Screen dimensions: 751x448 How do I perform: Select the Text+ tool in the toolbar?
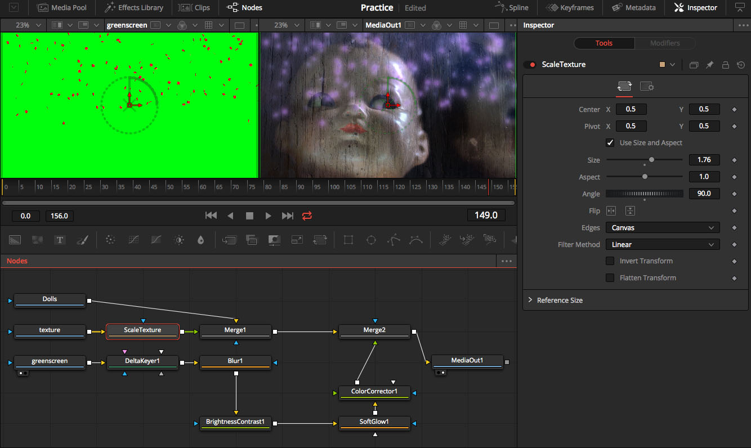60,239
